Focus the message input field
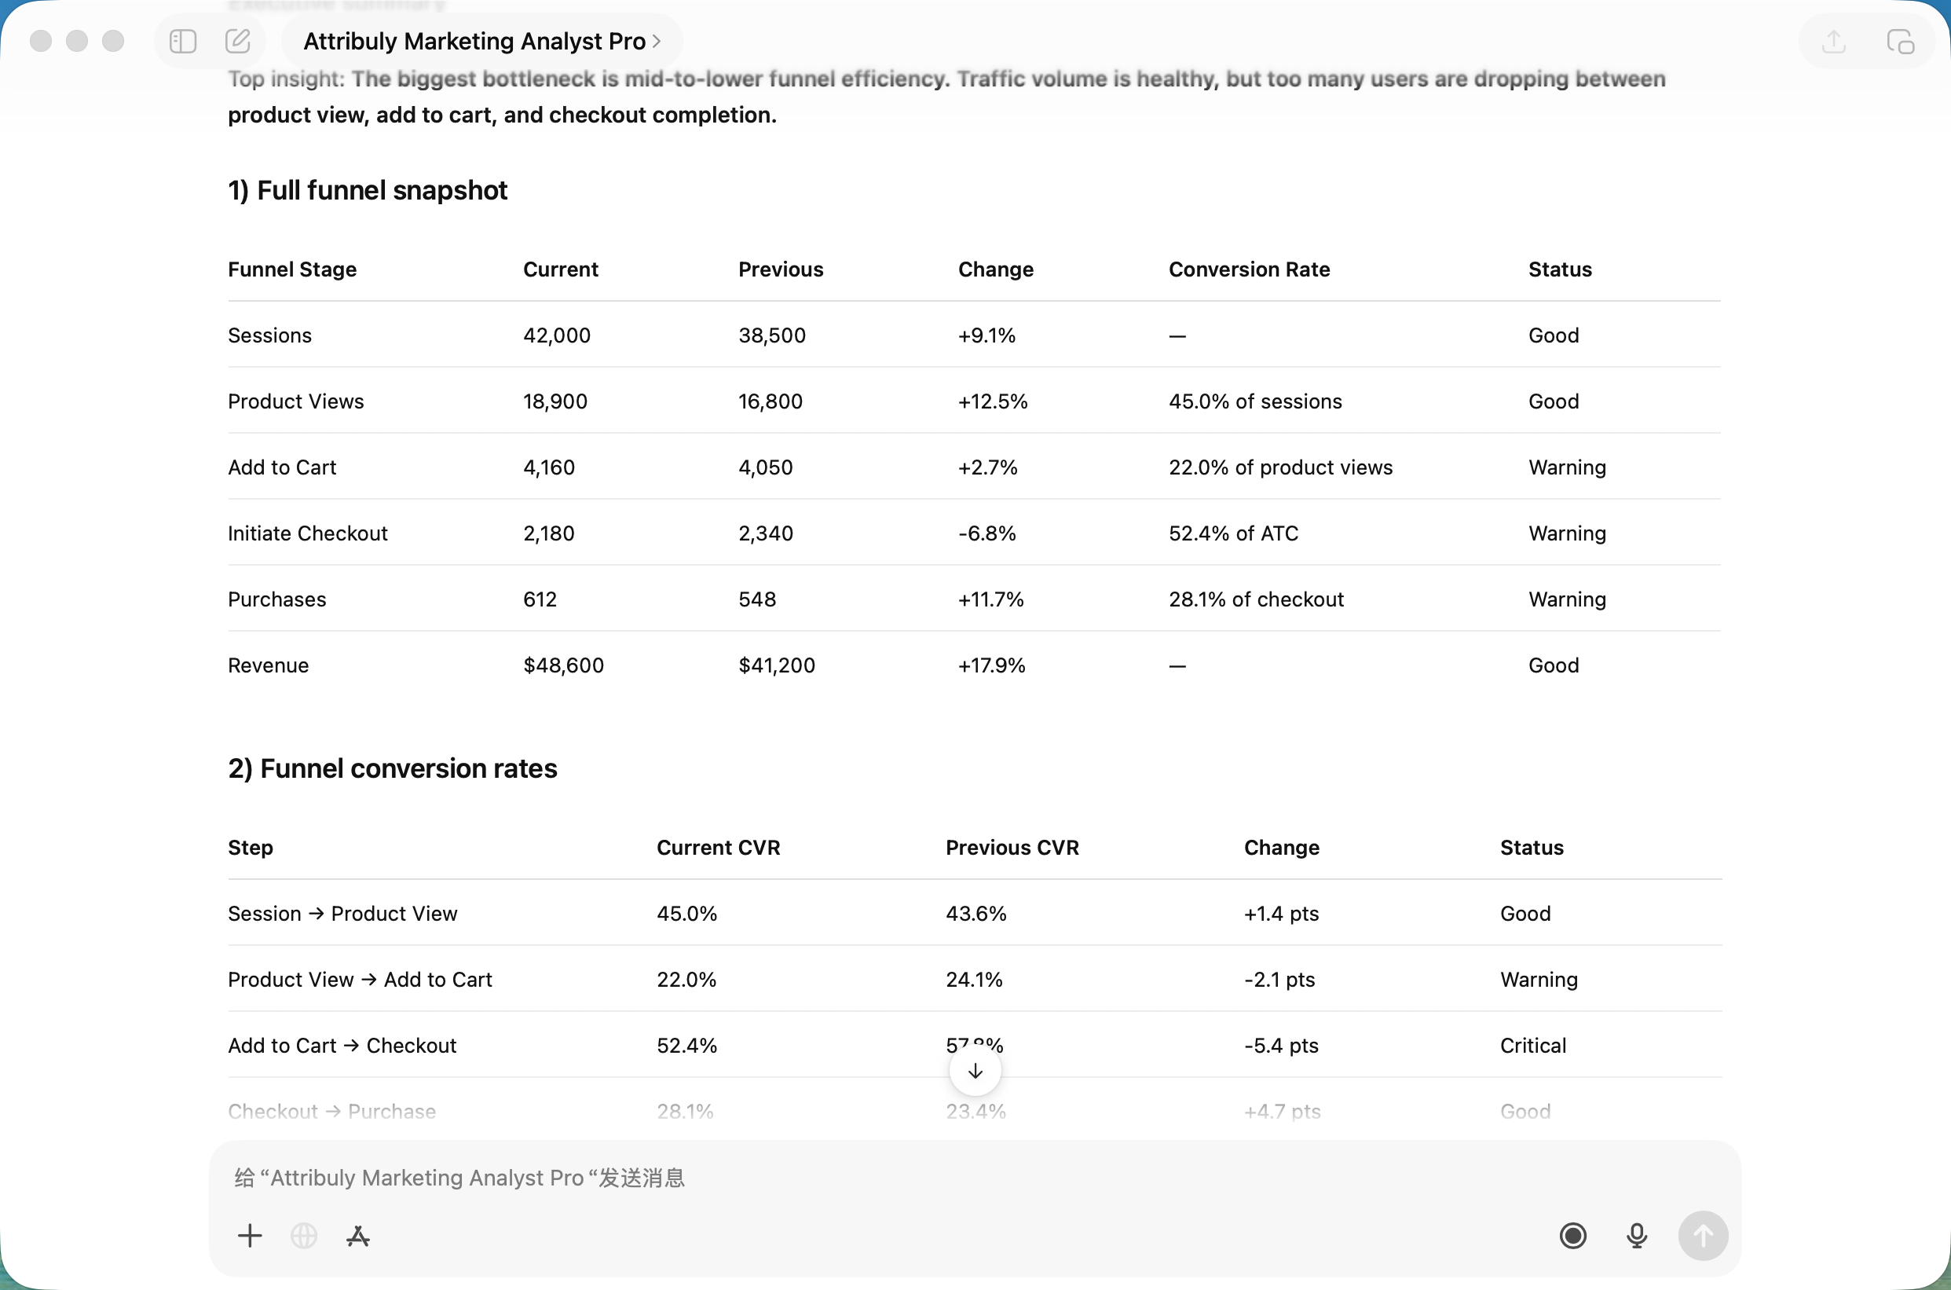 click(905, 1178)
